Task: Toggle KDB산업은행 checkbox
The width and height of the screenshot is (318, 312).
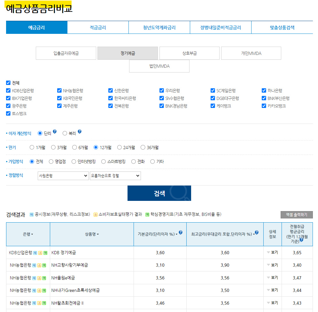Action: tap(8, 90)
